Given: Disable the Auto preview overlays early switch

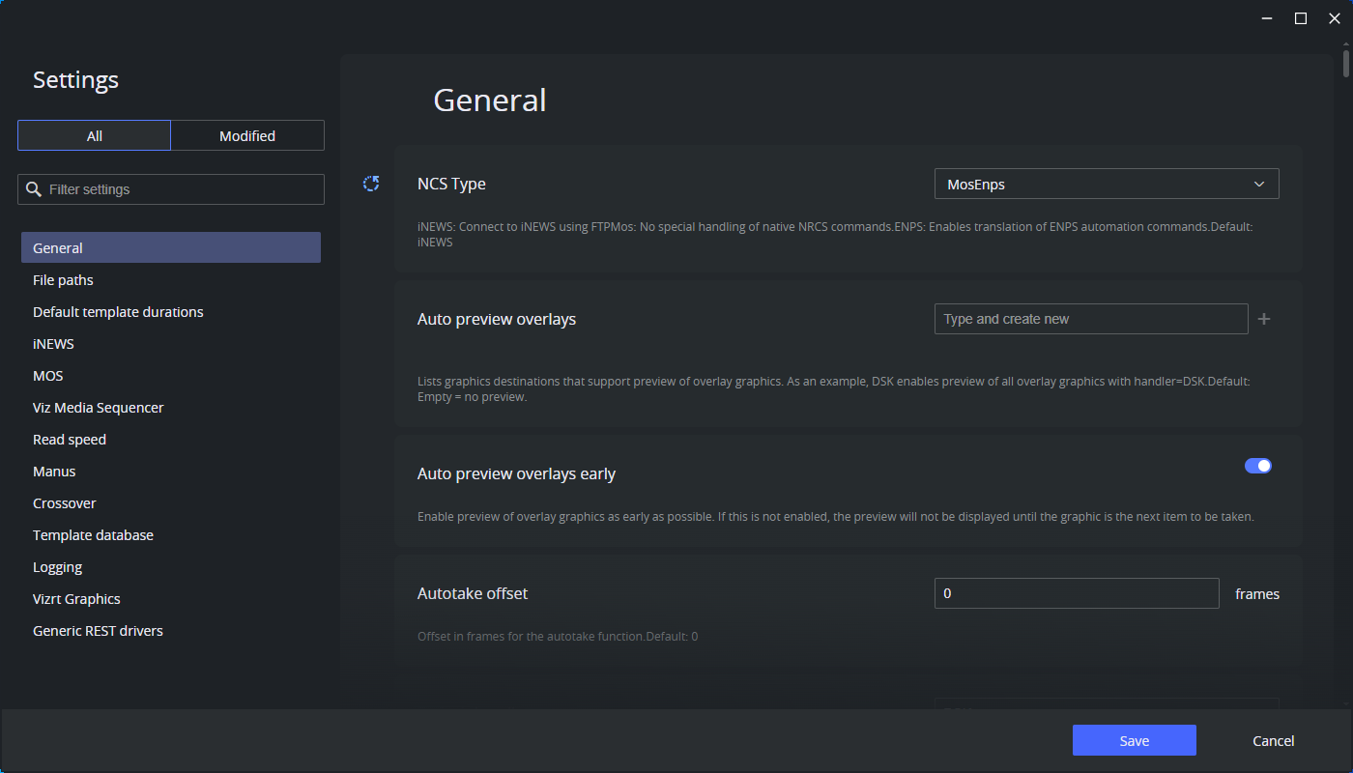Looking at the screenshot, I should (1258, 465).
